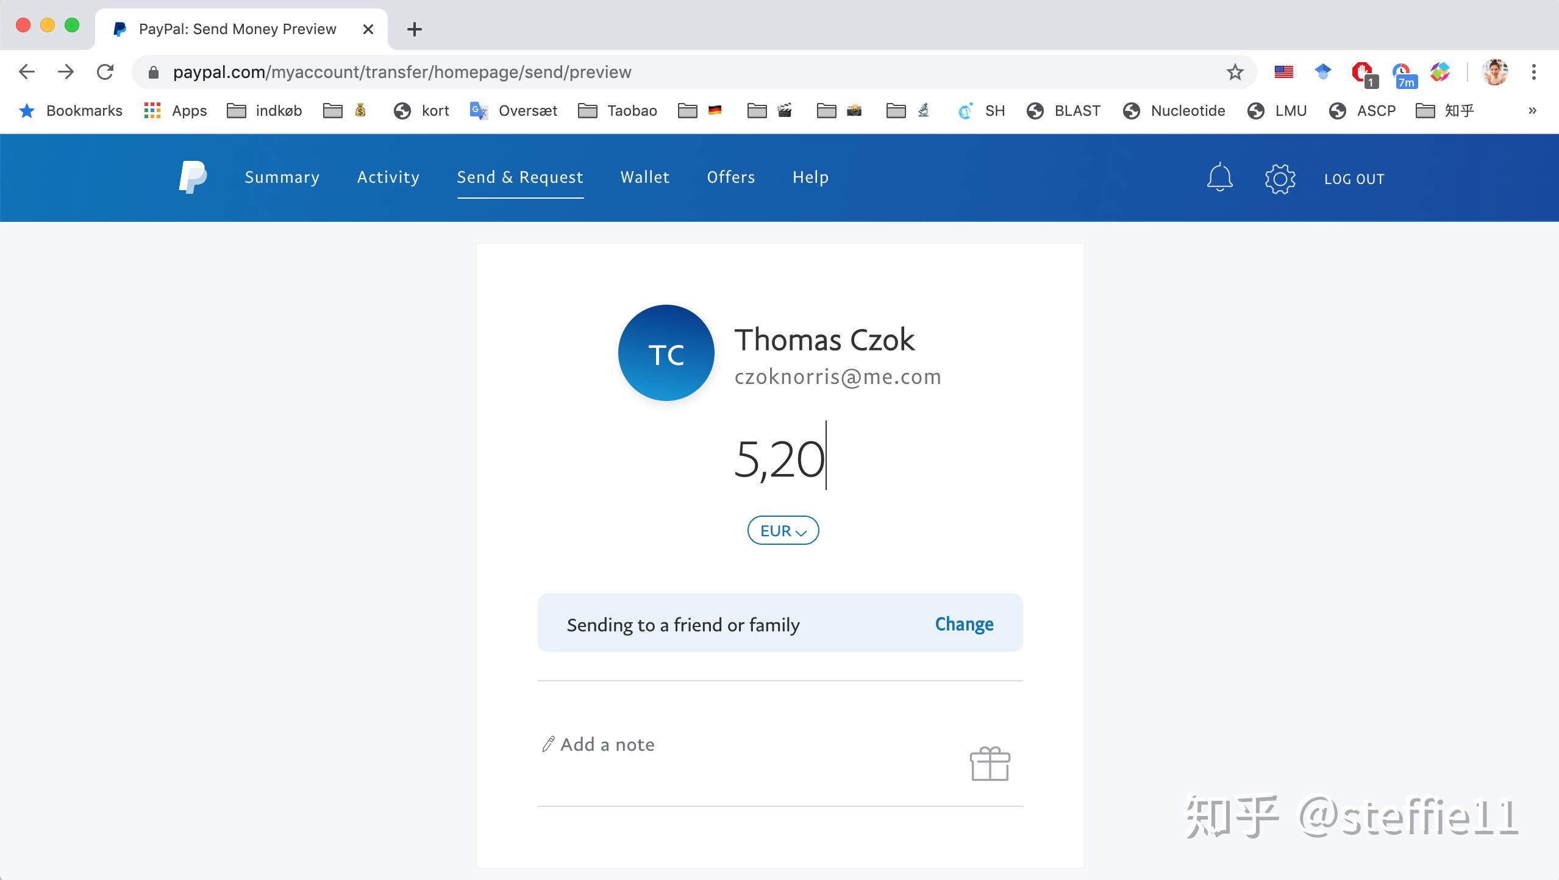Open PayPal settings gear
Screen dimensions: 1559x880
[1280, 179]
